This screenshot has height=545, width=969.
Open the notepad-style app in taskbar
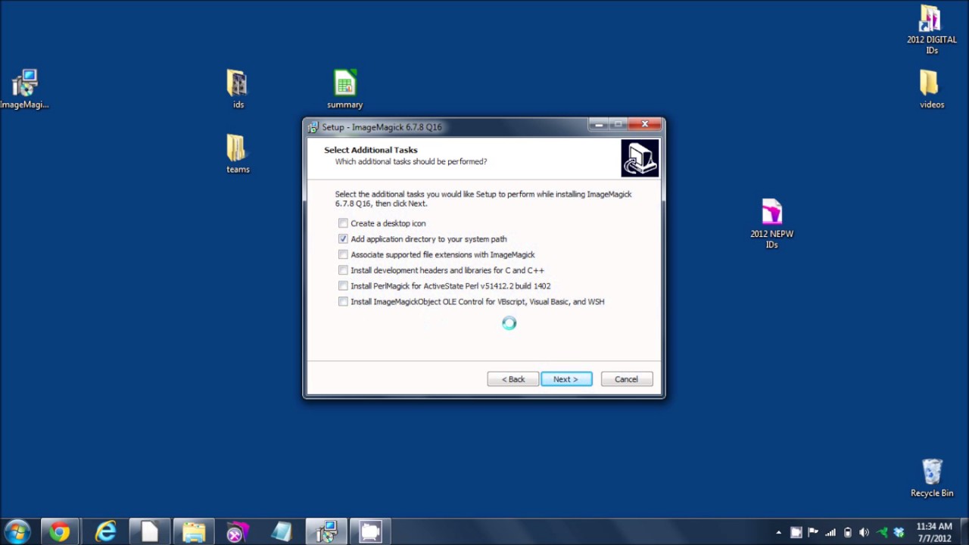click(282, 532)
